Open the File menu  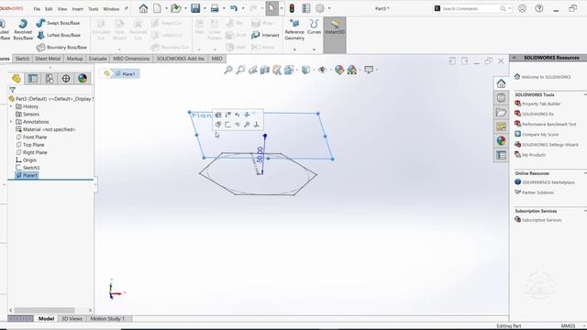click(x=37, y=8)
